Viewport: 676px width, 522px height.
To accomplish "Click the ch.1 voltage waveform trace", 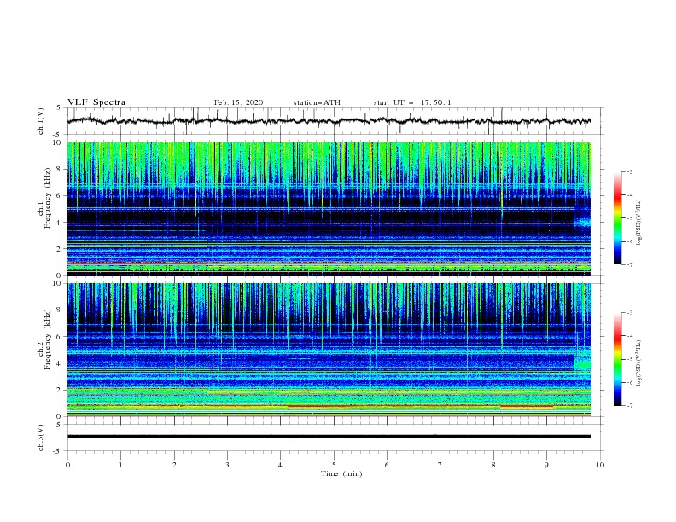I will coord(329,121).
